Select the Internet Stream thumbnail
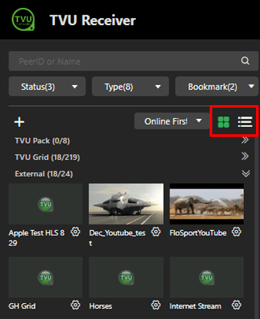This screenshot has width=260, height=319. point(207,277)
